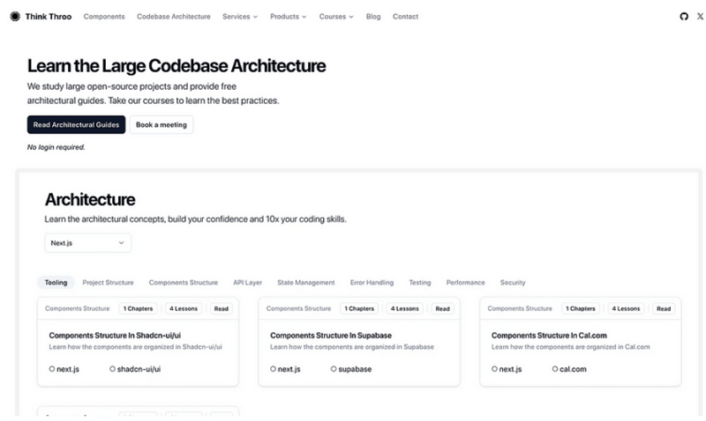This screenshot has height=421, width=706.
Task: Open the GitHub icon link
Action: click(x=683, y=17)
